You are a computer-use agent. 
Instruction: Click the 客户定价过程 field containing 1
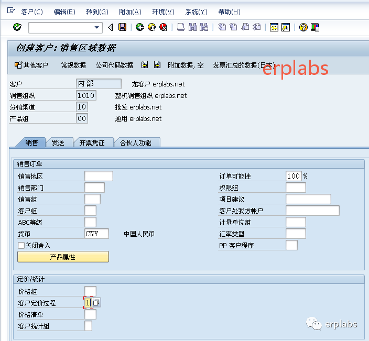(88, 303)
